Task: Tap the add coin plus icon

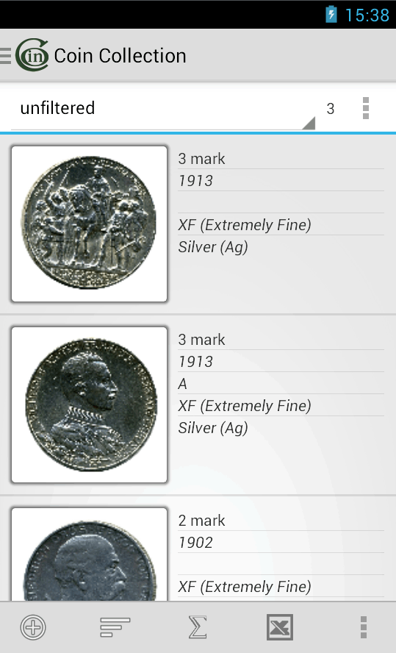Action: click(33, 627)
